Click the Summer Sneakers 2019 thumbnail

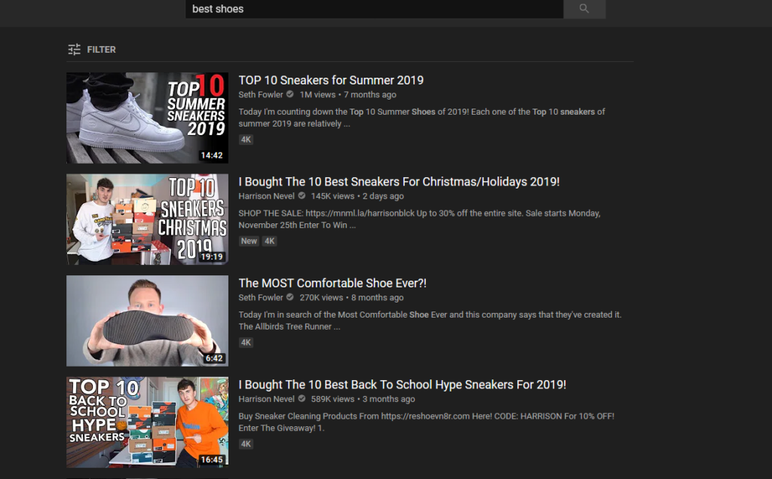[x=147, y=118]
